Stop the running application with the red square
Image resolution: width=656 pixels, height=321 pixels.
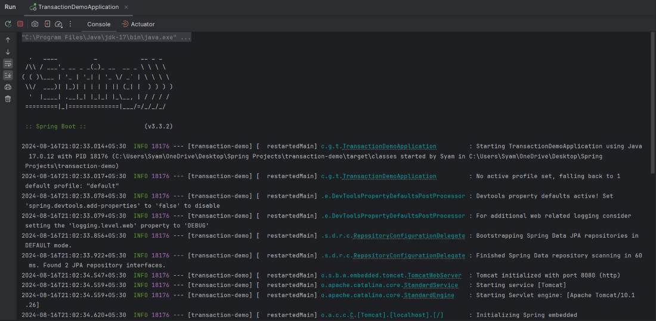20,24
